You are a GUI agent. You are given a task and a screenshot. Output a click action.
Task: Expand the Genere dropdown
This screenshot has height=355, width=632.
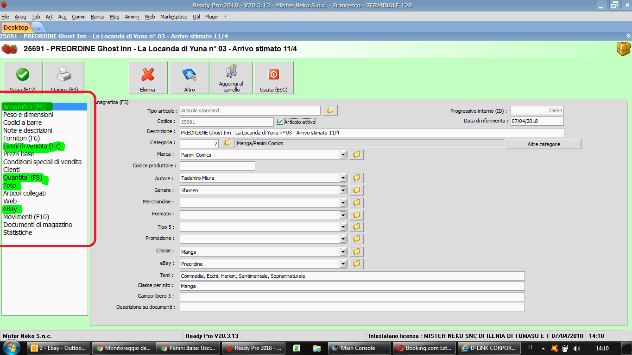click(x=343, y=190)
